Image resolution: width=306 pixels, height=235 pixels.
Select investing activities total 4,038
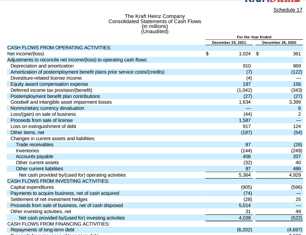(x=245, y=218)
